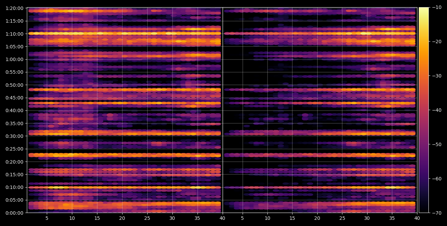
Task: Click the x-axis label 5 under the left heatmap
Action: point(47,218)
